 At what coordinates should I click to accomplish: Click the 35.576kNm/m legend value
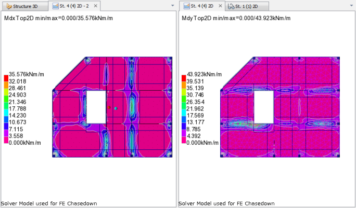pos(27,74)
